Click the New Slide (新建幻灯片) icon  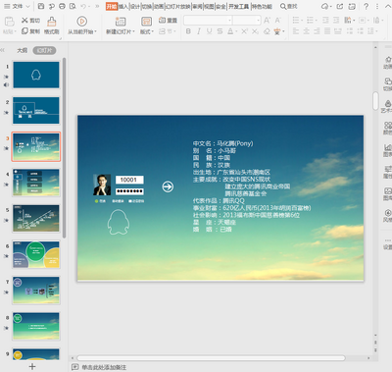[x=121, y=22]
